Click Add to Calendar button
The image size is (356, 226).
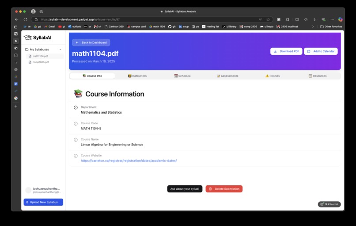[x=321, y=51]
